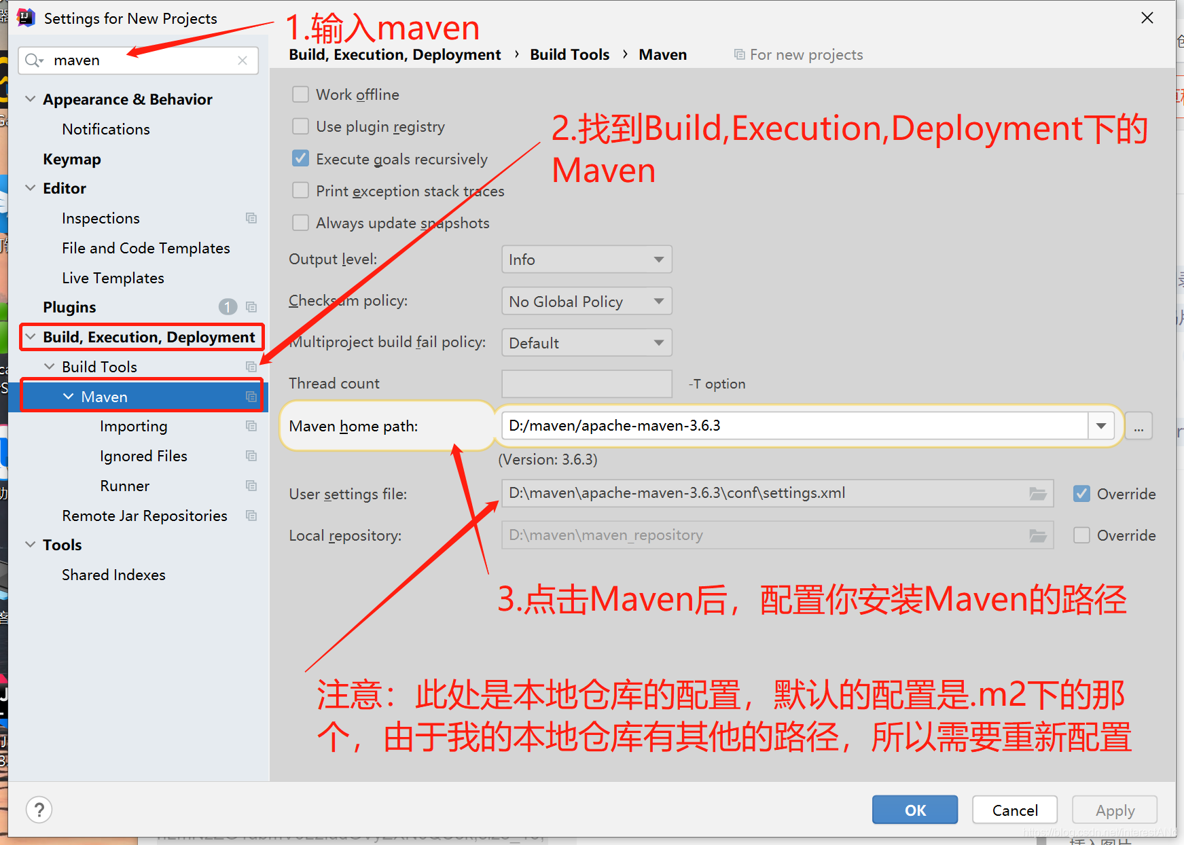Enable Work offline checkbox
The height and width of the screenshot is (845, 1184).
click(x=300, y=94)
